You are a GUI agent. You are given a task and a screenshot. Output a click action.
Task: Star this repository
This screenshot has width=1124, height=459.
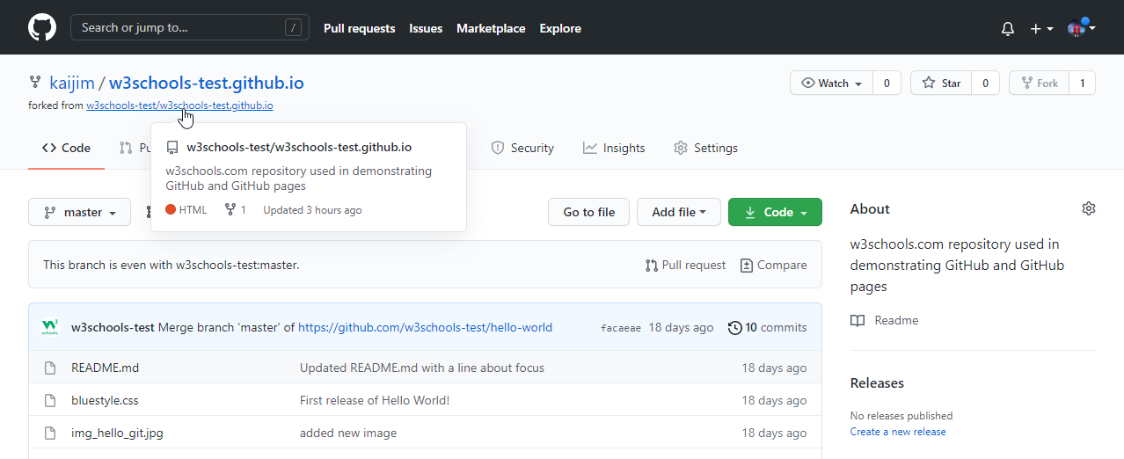[x=941, y=84]
